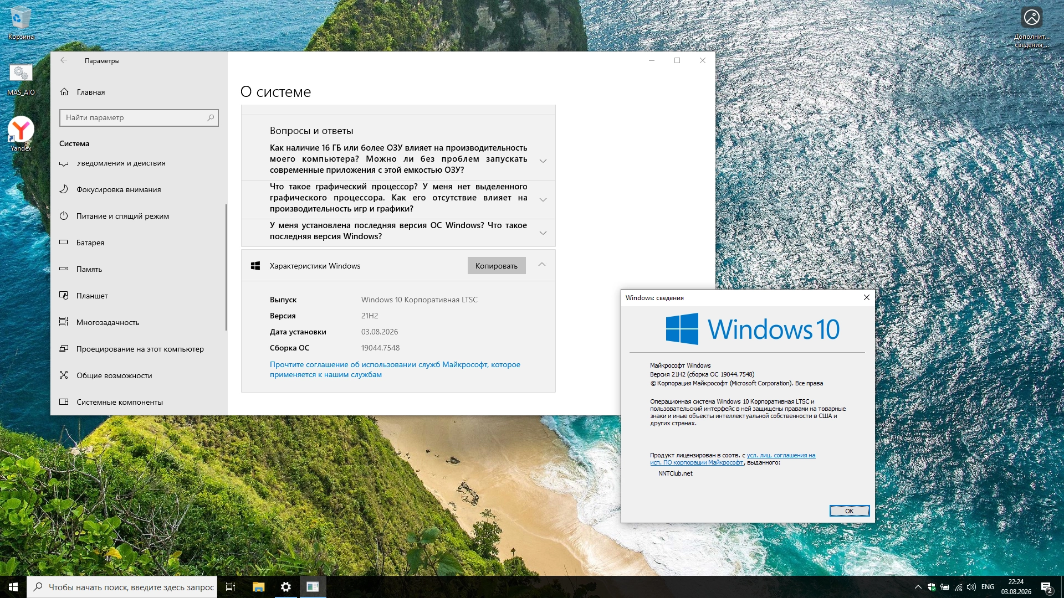1064x598 pixels.
Task: Click the volume speaker icon in the tray
Action: click(971, 587)
